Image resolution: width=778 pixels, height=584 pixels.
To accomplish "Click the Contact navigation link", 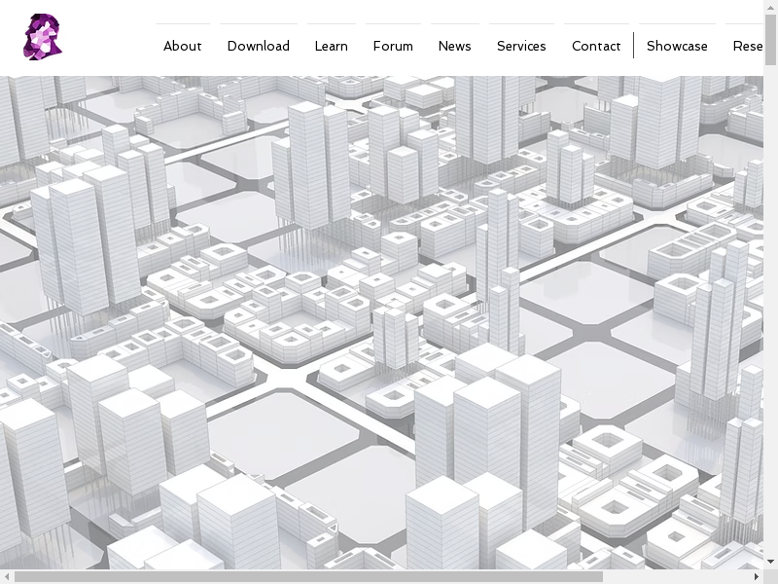I will coord(596,46).
